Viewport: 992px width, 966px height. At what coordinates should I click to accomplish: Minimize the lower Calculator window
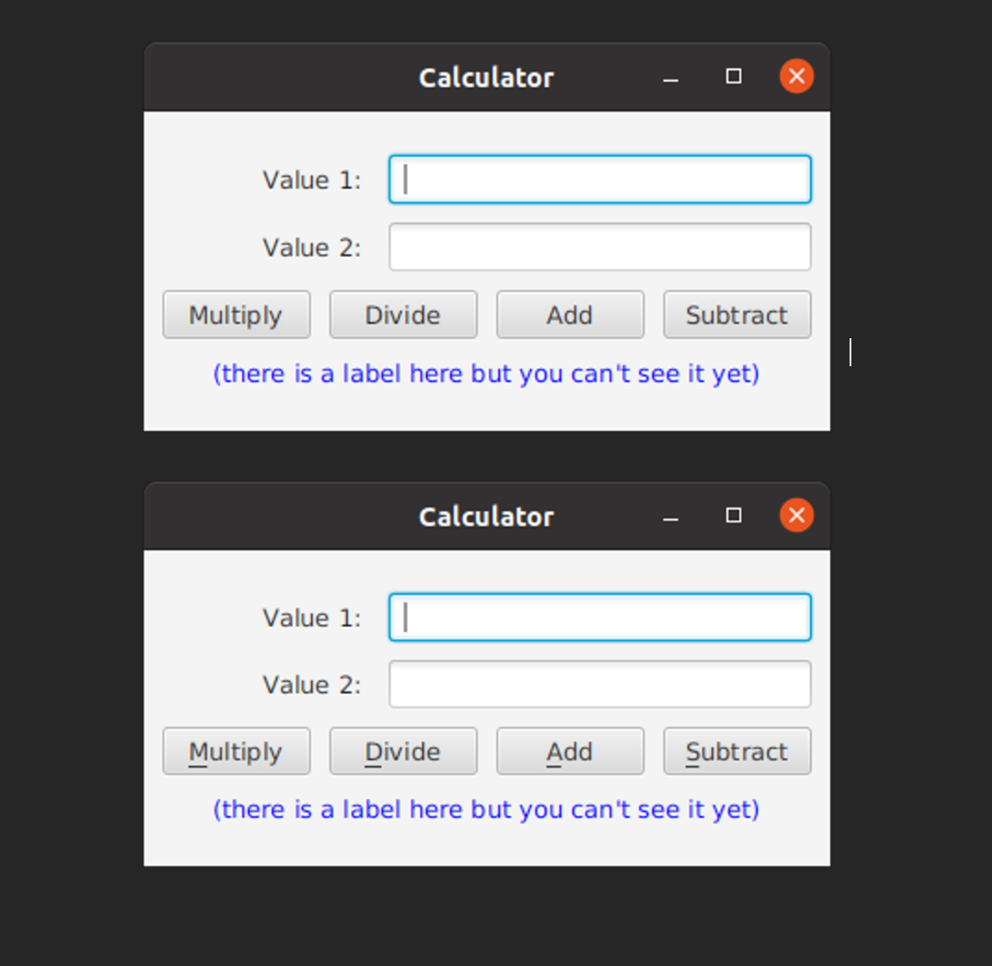670,517
